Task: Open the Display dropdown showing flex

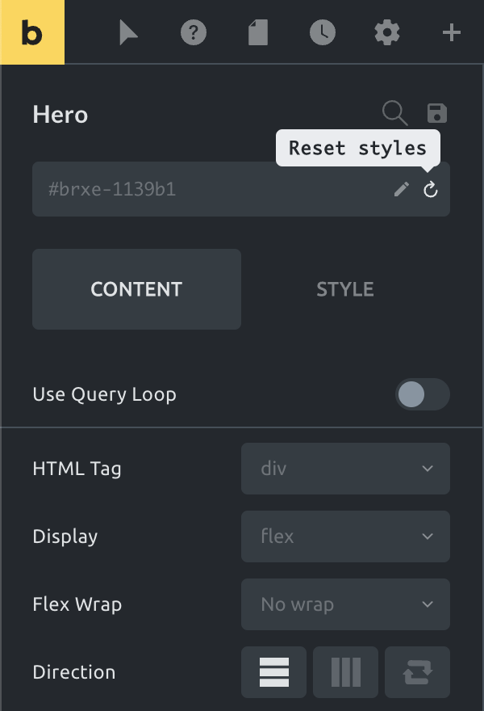Action: click(345, 536)
